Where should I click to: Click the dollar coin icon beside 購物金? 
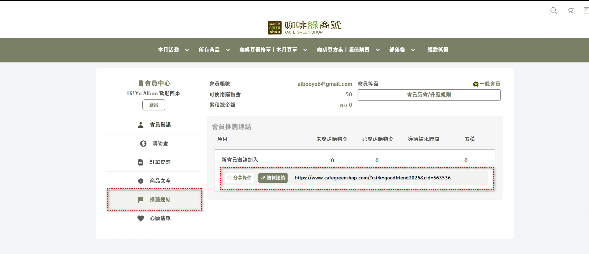point(143,144)
